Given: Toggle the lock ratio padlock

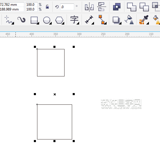Looking at the screenshot, I should (47, 7).
